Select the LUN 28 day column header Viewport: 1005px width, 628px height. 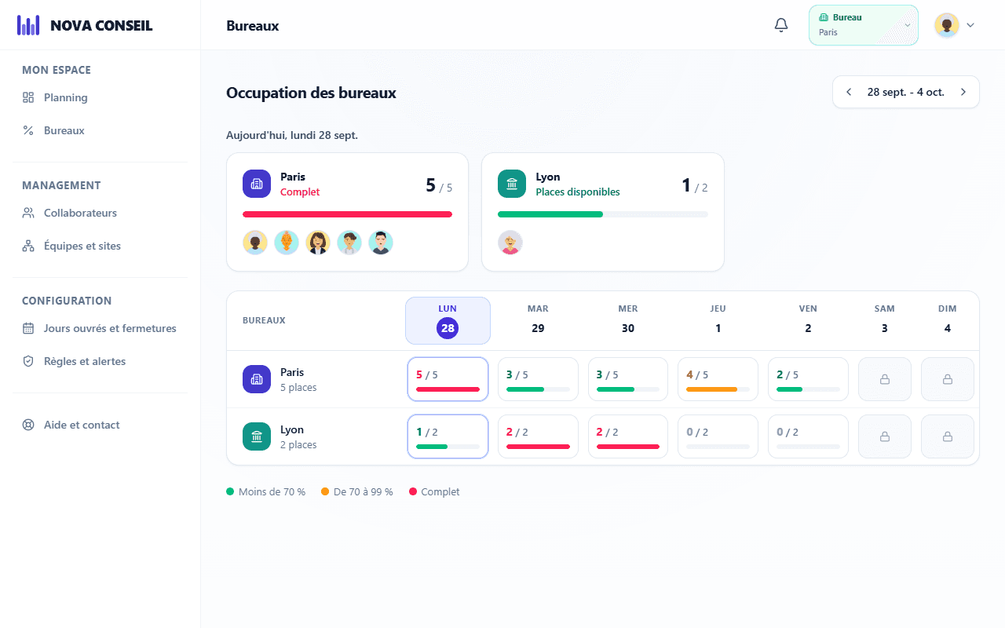tap(448, 320)
